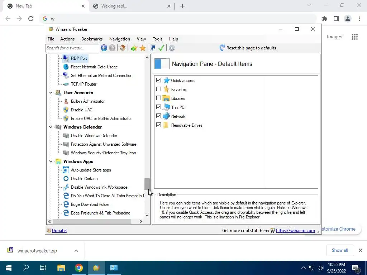Open Chrome tab search chevron
The height and width of the screenshot is (275, 367).
[309, 5]
